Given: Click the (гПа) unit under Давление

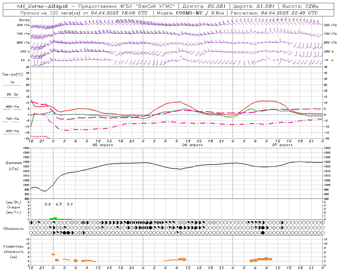Looking at the screenshot, I should [14, 169].
